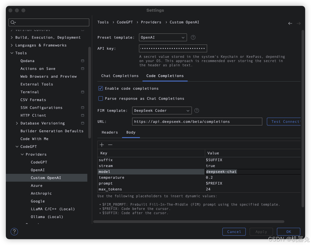Click the right panel vertical scrollbar
The height and width of the screenshot is (245, 311).
tap(303, 118)
